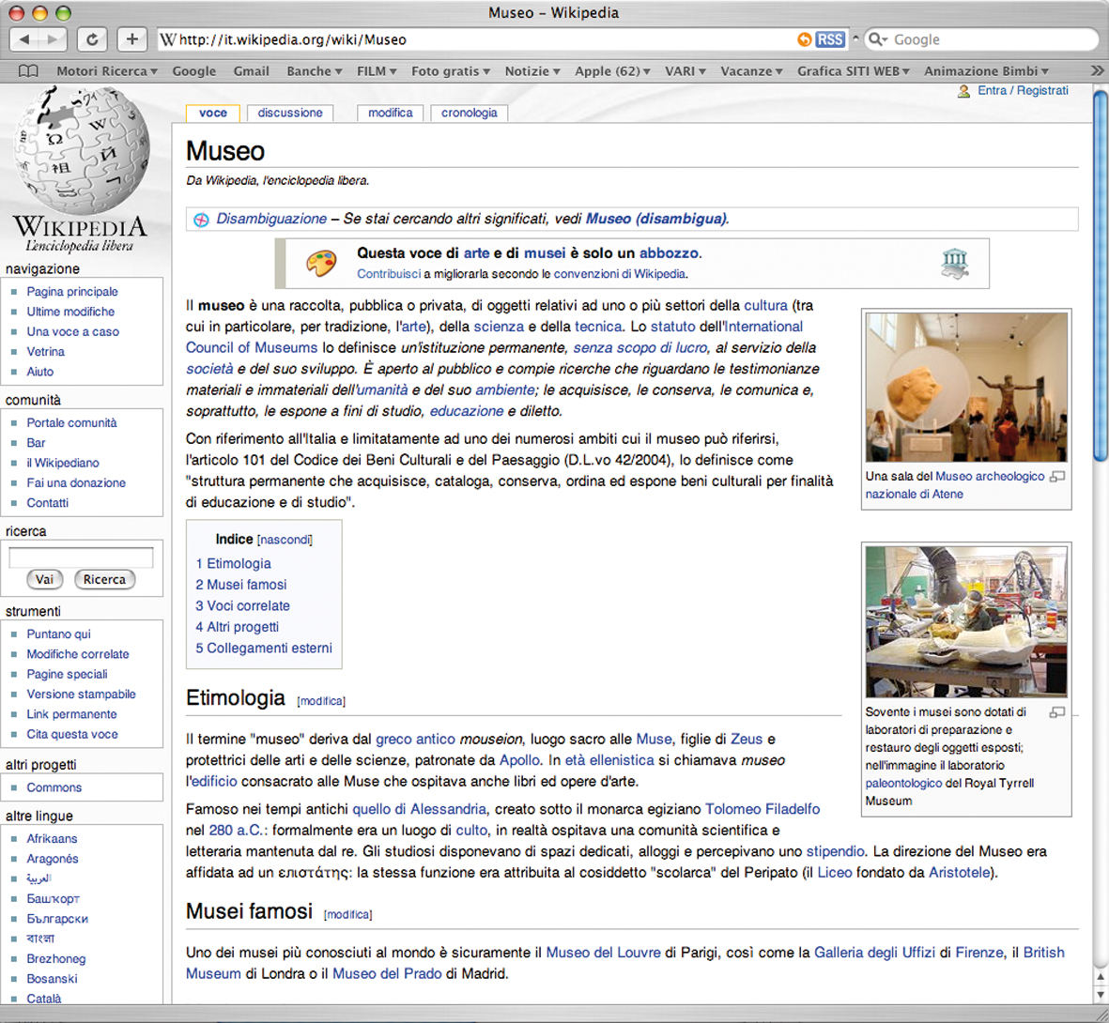Screen dimensions: 1109x1023
Task: Open Una voce a caso link
Action: [73, 331]
